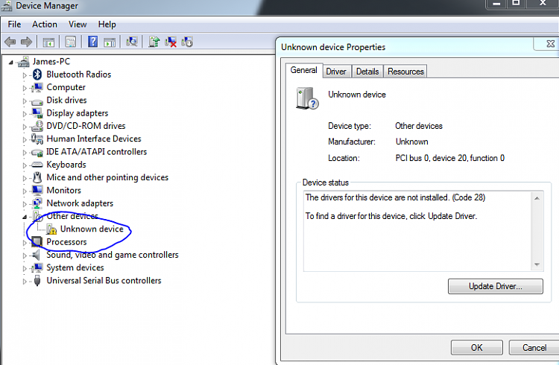Image resolution: width=559 pixels, height=365 pixels.
Task: Click Device status scrollbar down arrow
Action: pos(537,264)
